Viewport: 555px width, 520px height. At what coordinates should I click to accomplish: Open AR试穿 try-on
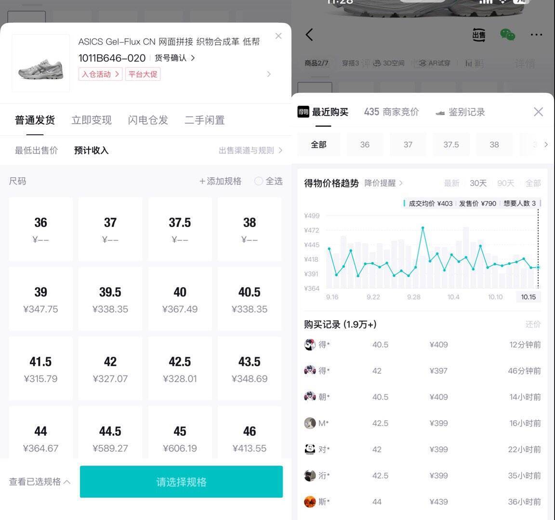click(435, 63)
